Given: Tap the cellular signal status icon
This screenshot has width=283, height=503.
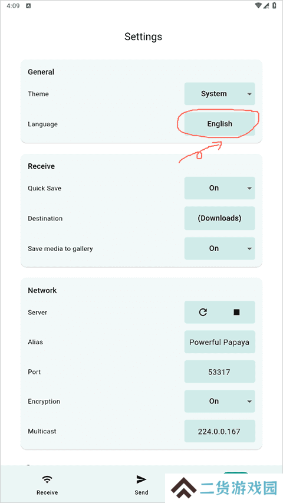Looking at the screenshot, I should pos(266,5).
